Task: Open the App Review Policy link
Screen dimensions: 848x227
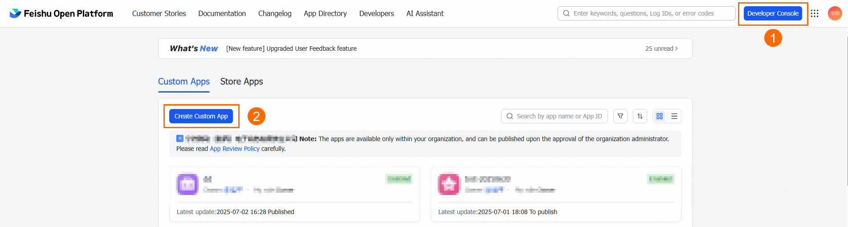Action: pyautogui.click(x=235, y=149)
